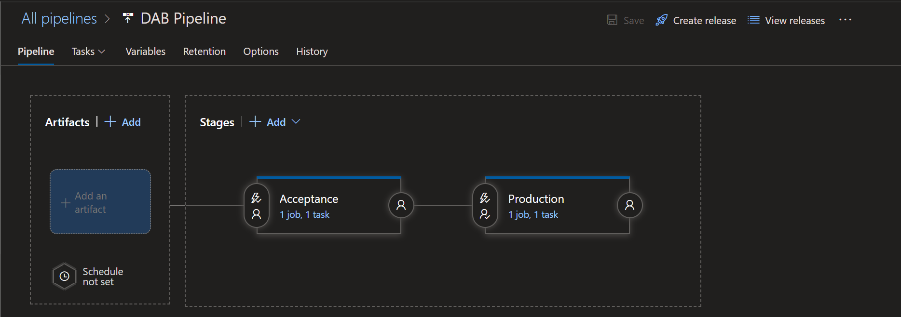The width and height of the screenshot is (901, 317).
Task: Navigate to All pipelines breadcrumb
Action: pyautogui.click(x=59, y=18)
